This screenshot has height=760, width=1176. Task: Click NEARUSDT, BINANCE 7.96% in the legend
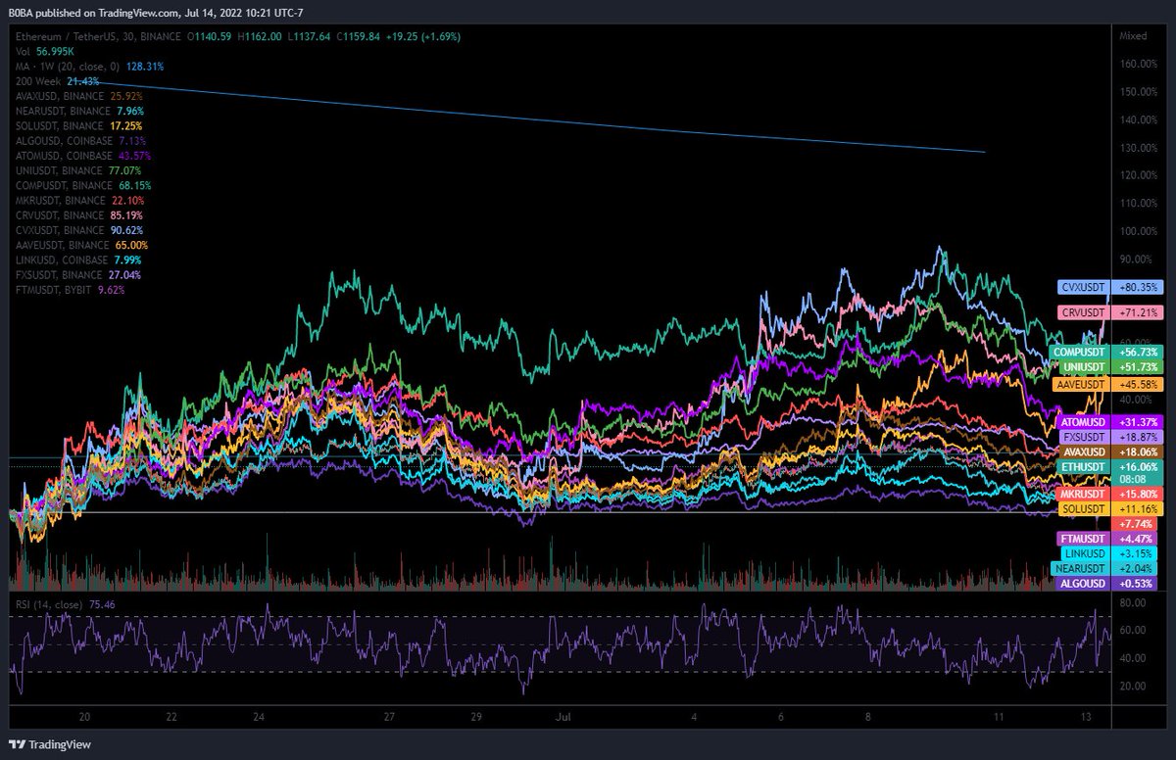click(79, 111)
